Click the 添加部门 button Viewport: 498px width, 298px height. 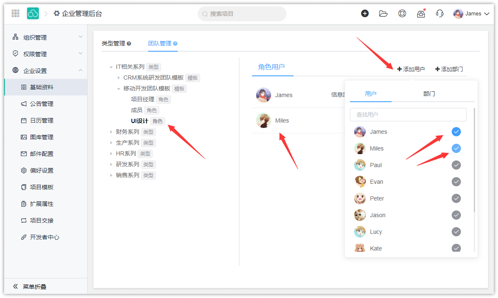tap(449, 69)
